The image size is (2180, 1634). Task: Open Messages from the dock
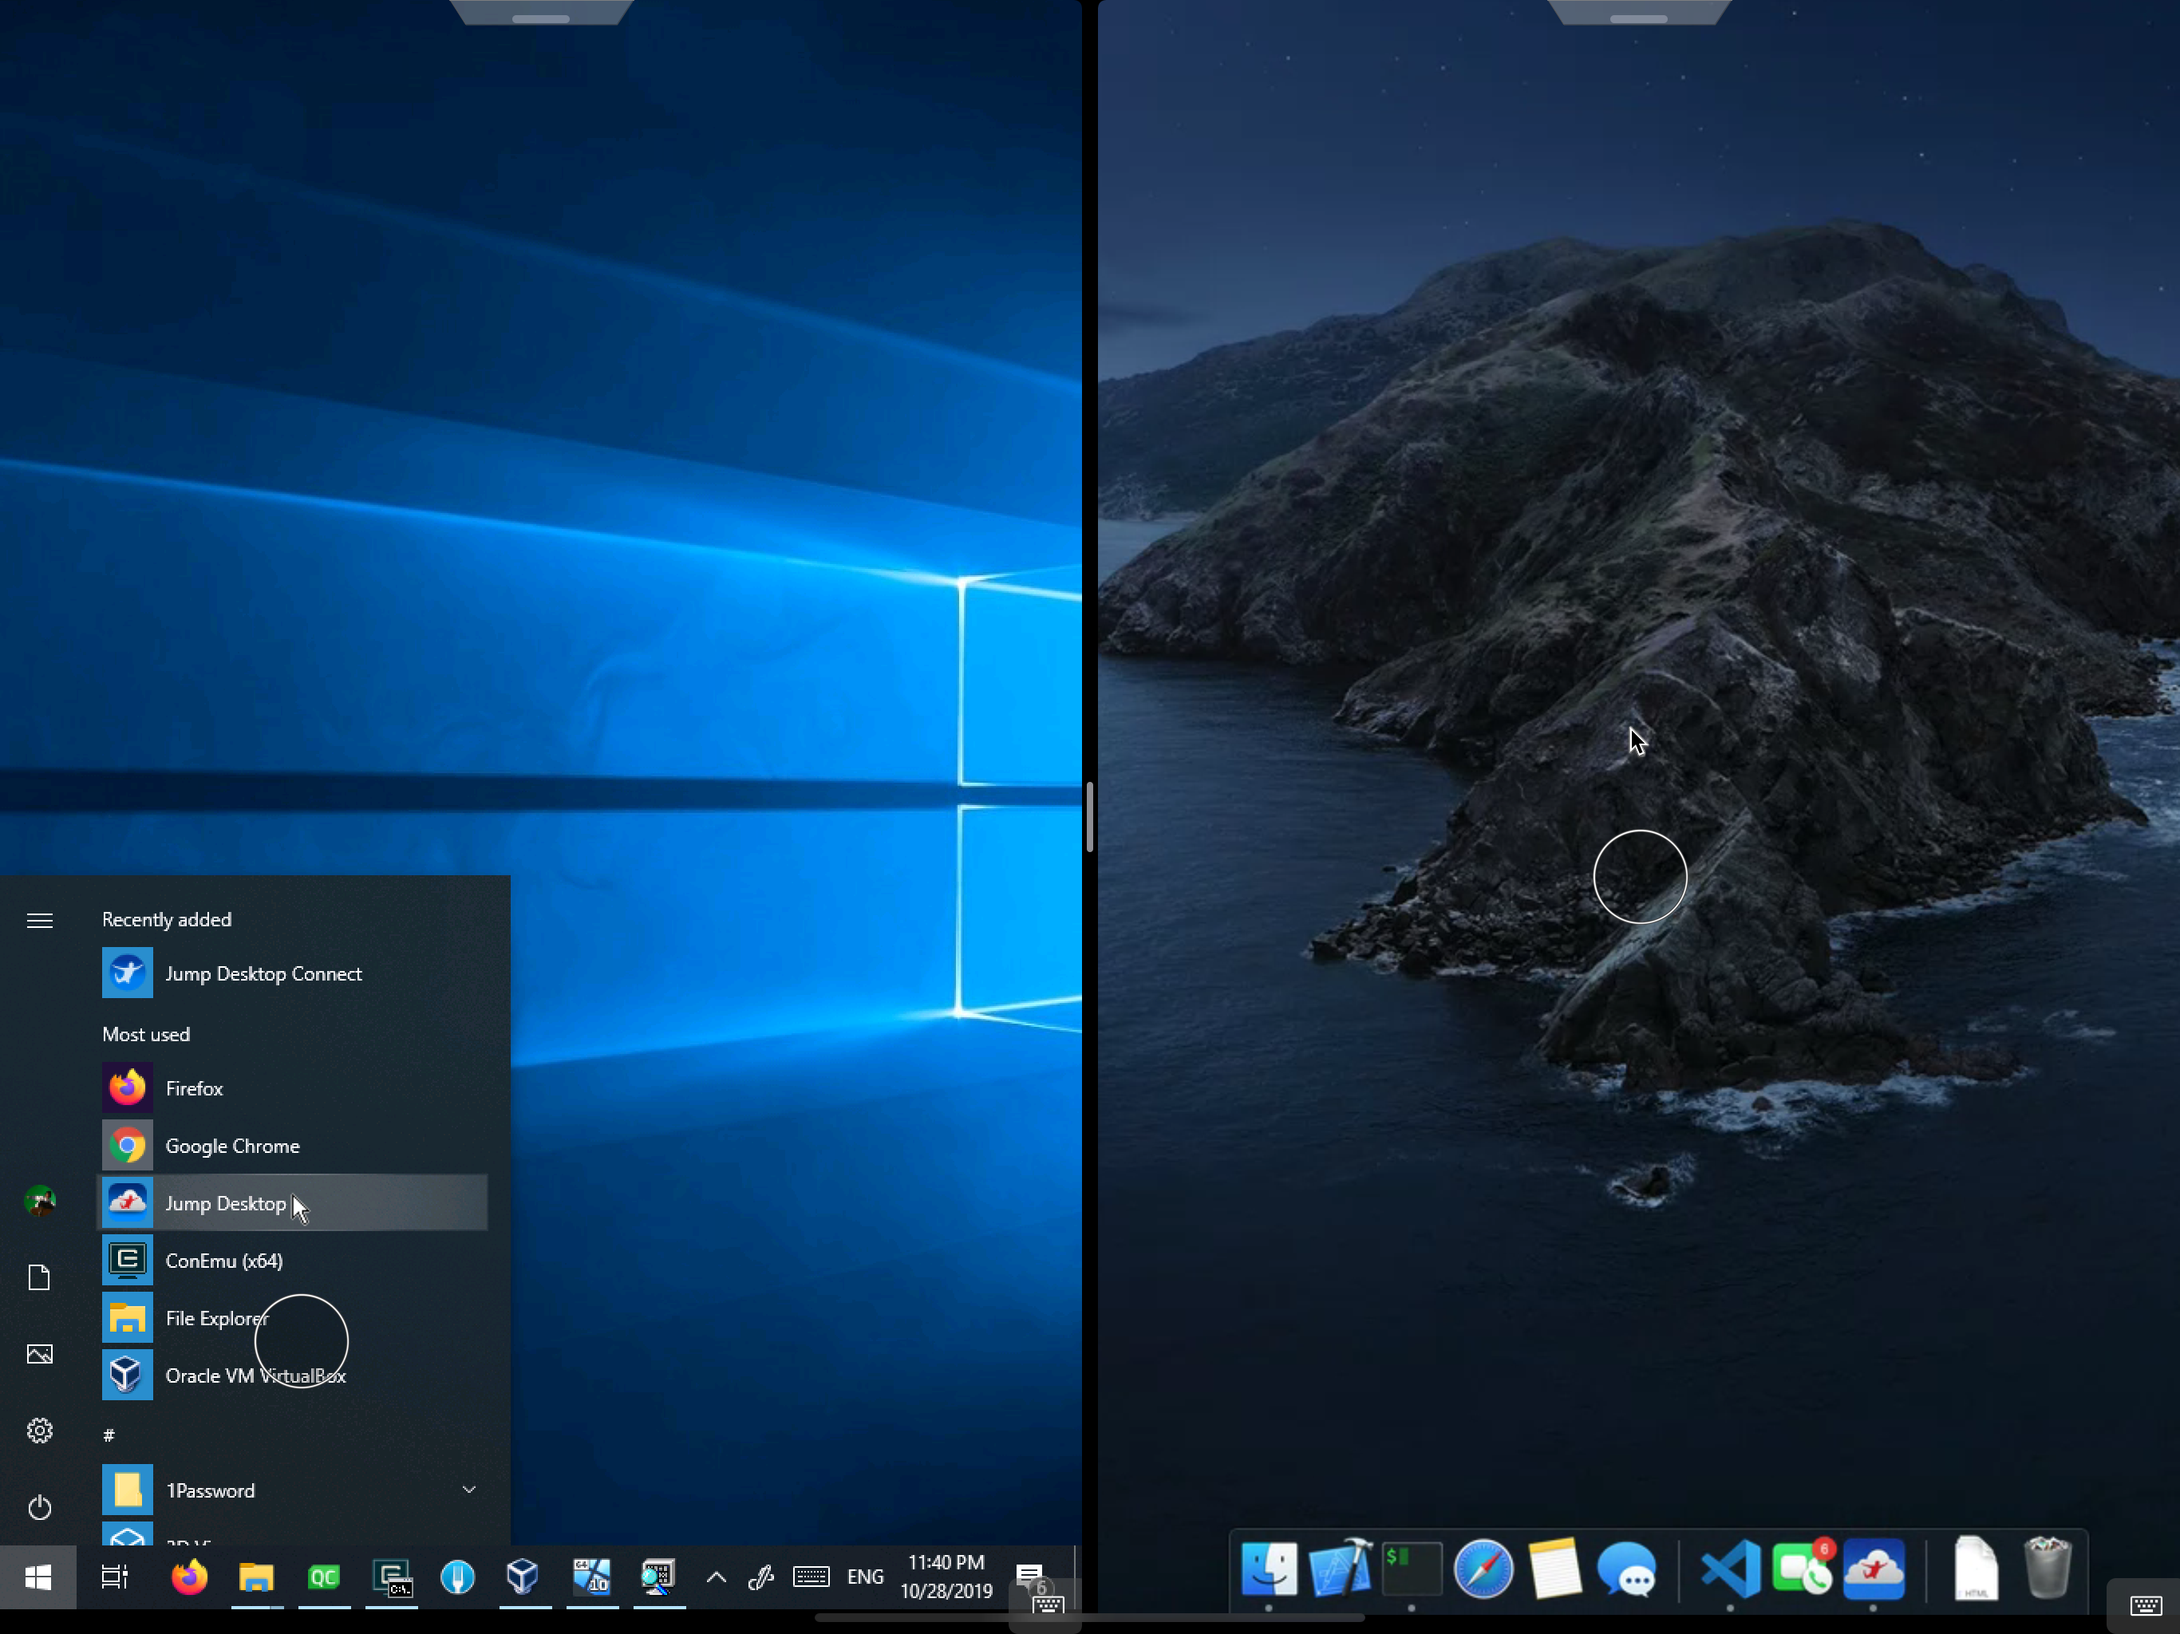pos(1626,1568)
